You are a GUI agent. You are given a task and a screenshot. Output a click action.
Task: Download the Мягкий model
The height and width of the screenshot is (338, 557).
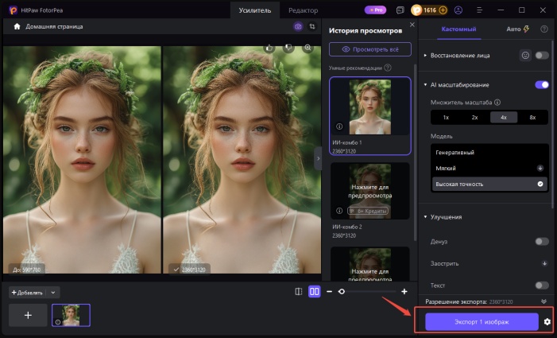coord(540,168)
